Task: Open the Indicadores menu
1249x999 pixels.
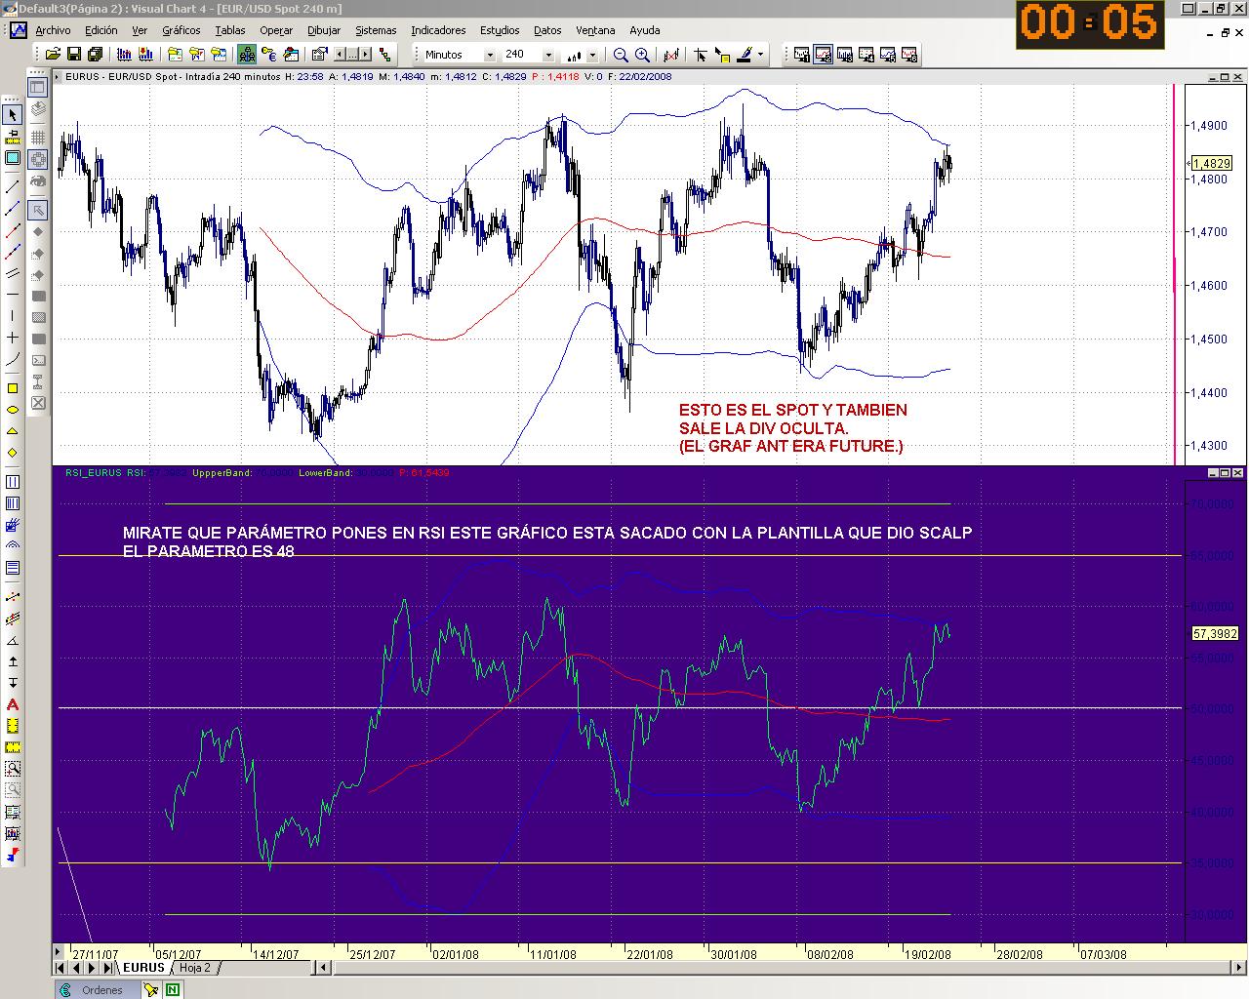Action: tap(438, 30)
